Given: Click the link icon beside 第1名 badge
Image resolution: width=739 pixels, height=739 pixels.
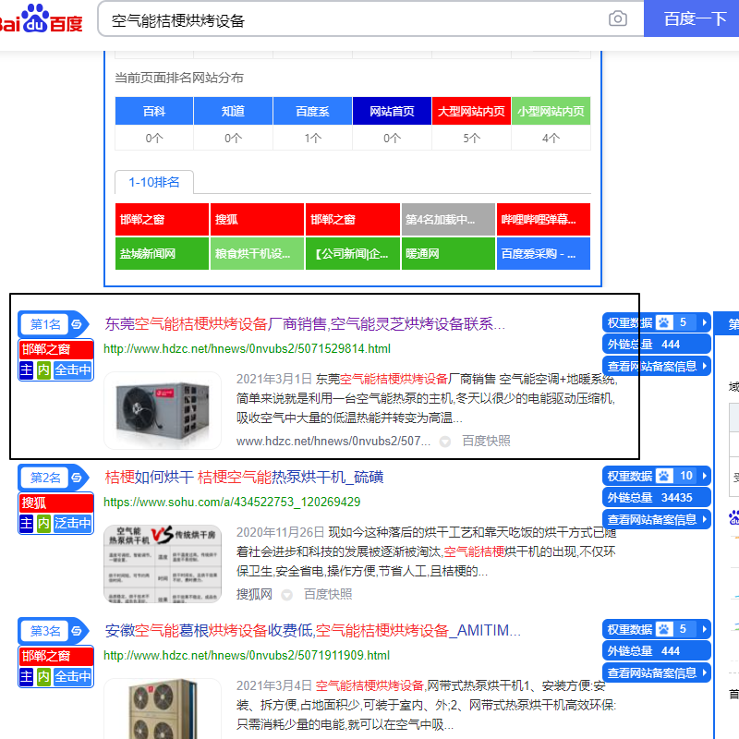Looking at the screenshot, I should (x=77, y=324).
